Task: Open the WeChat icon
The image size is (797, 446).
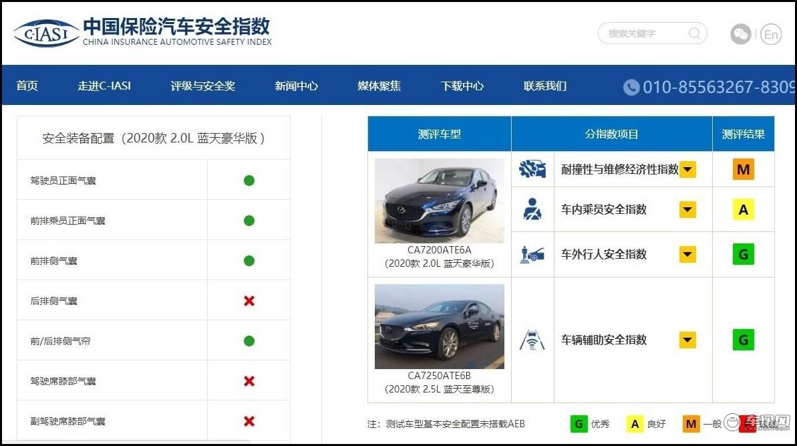Action: point(741,34)
